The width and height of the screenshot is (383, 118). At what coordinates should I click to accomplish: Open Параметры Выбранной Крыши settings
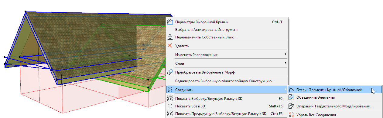coord(227,22)
